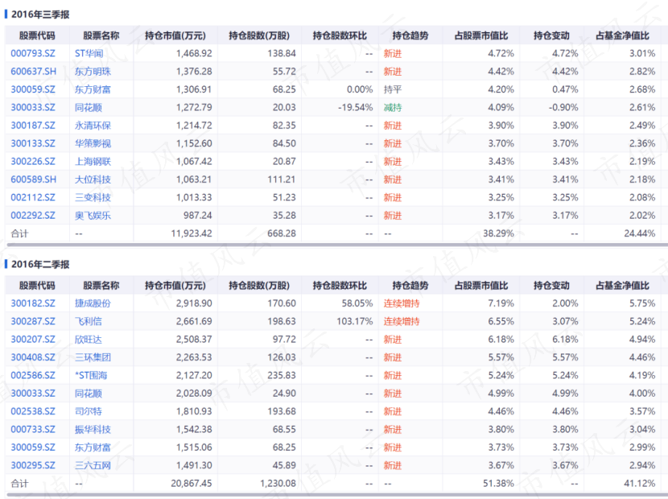668x499 pixels.
Task: Click 东方明珠 stock name
Action: [93, 72]
